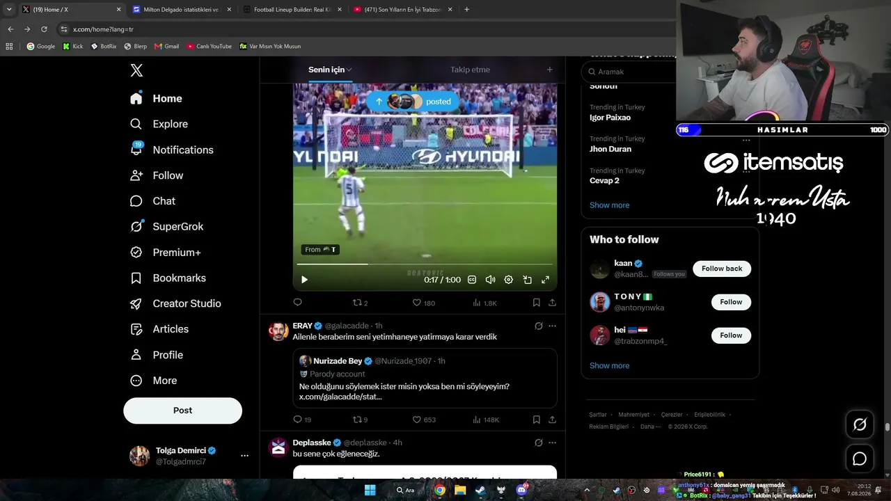Viewport: 891px width, 501px height.
Task: Open the floating chat messages button
Action: coord(860,459)
